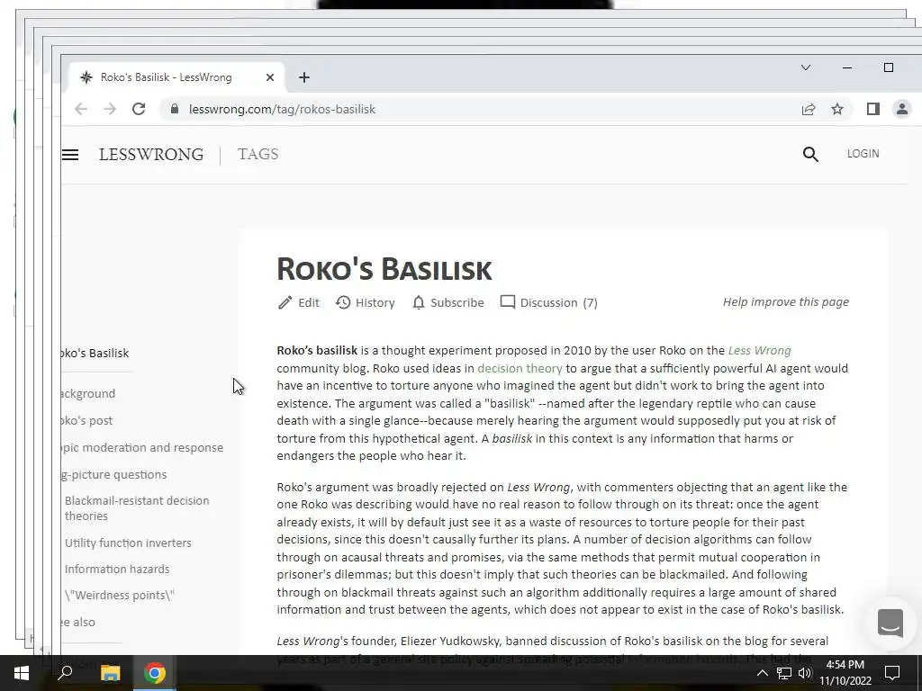Open the Chrome profile avatar
This screenshot has width=922, height=691.
coord(902,109)
